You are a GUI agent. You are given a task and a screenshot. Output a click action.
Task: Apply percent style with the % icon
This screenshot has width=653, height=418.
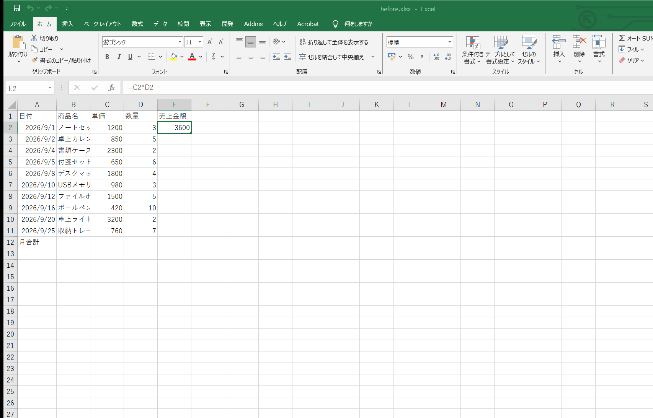[410, 57]
